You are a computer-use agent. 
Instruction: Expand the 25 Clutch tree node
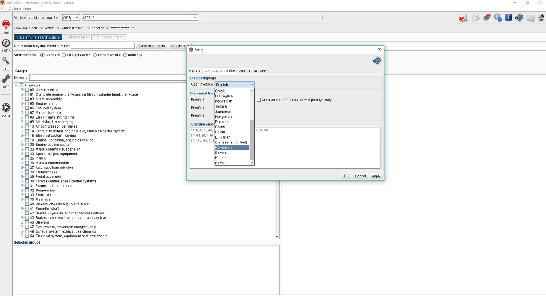coord(22,159)
